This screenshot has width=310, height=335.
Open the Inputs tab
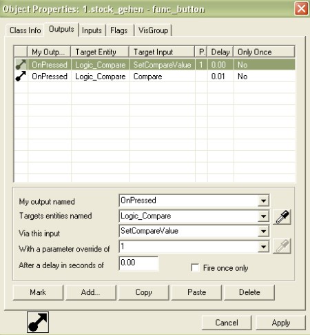point(92,30)
